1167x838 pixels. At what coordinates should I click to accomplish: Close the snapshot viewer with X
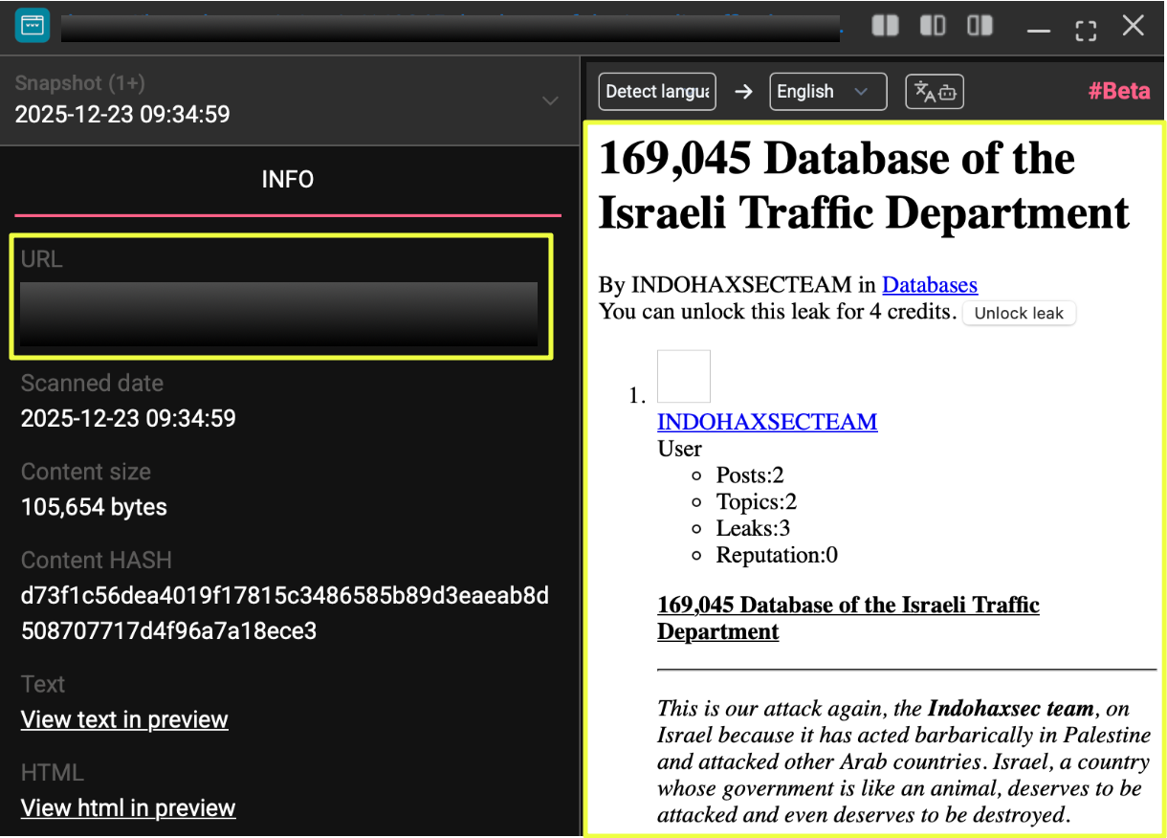tap(1134, 26)
